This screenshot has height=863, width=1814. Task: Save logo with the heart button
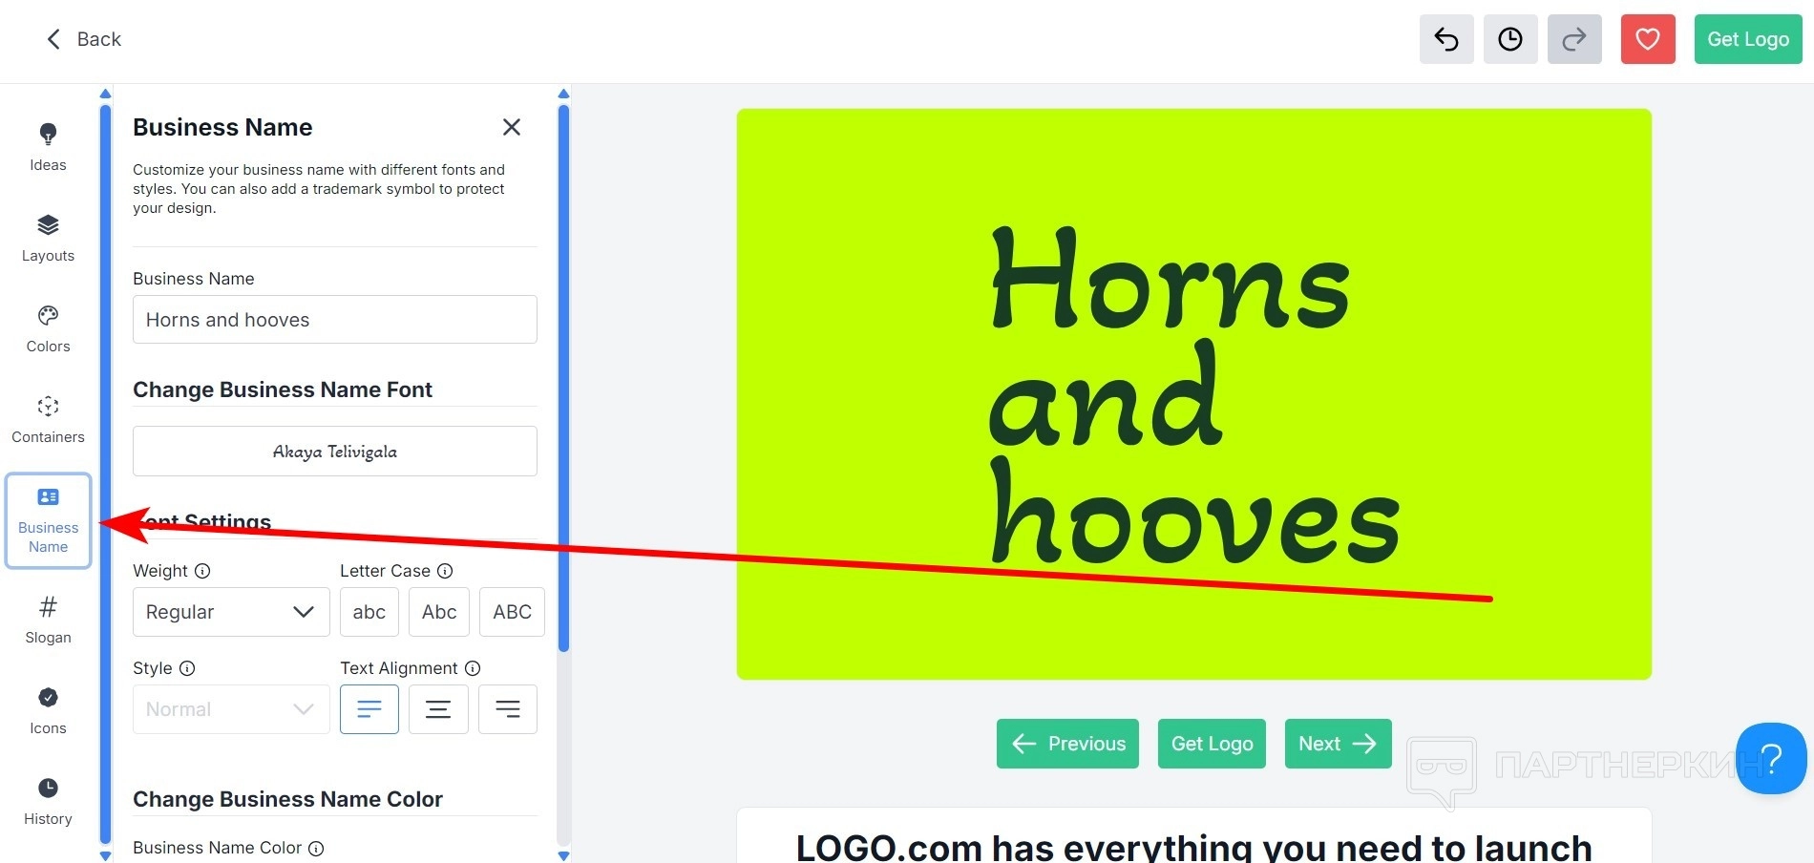pyautogui.click(x=1648, y=39)
